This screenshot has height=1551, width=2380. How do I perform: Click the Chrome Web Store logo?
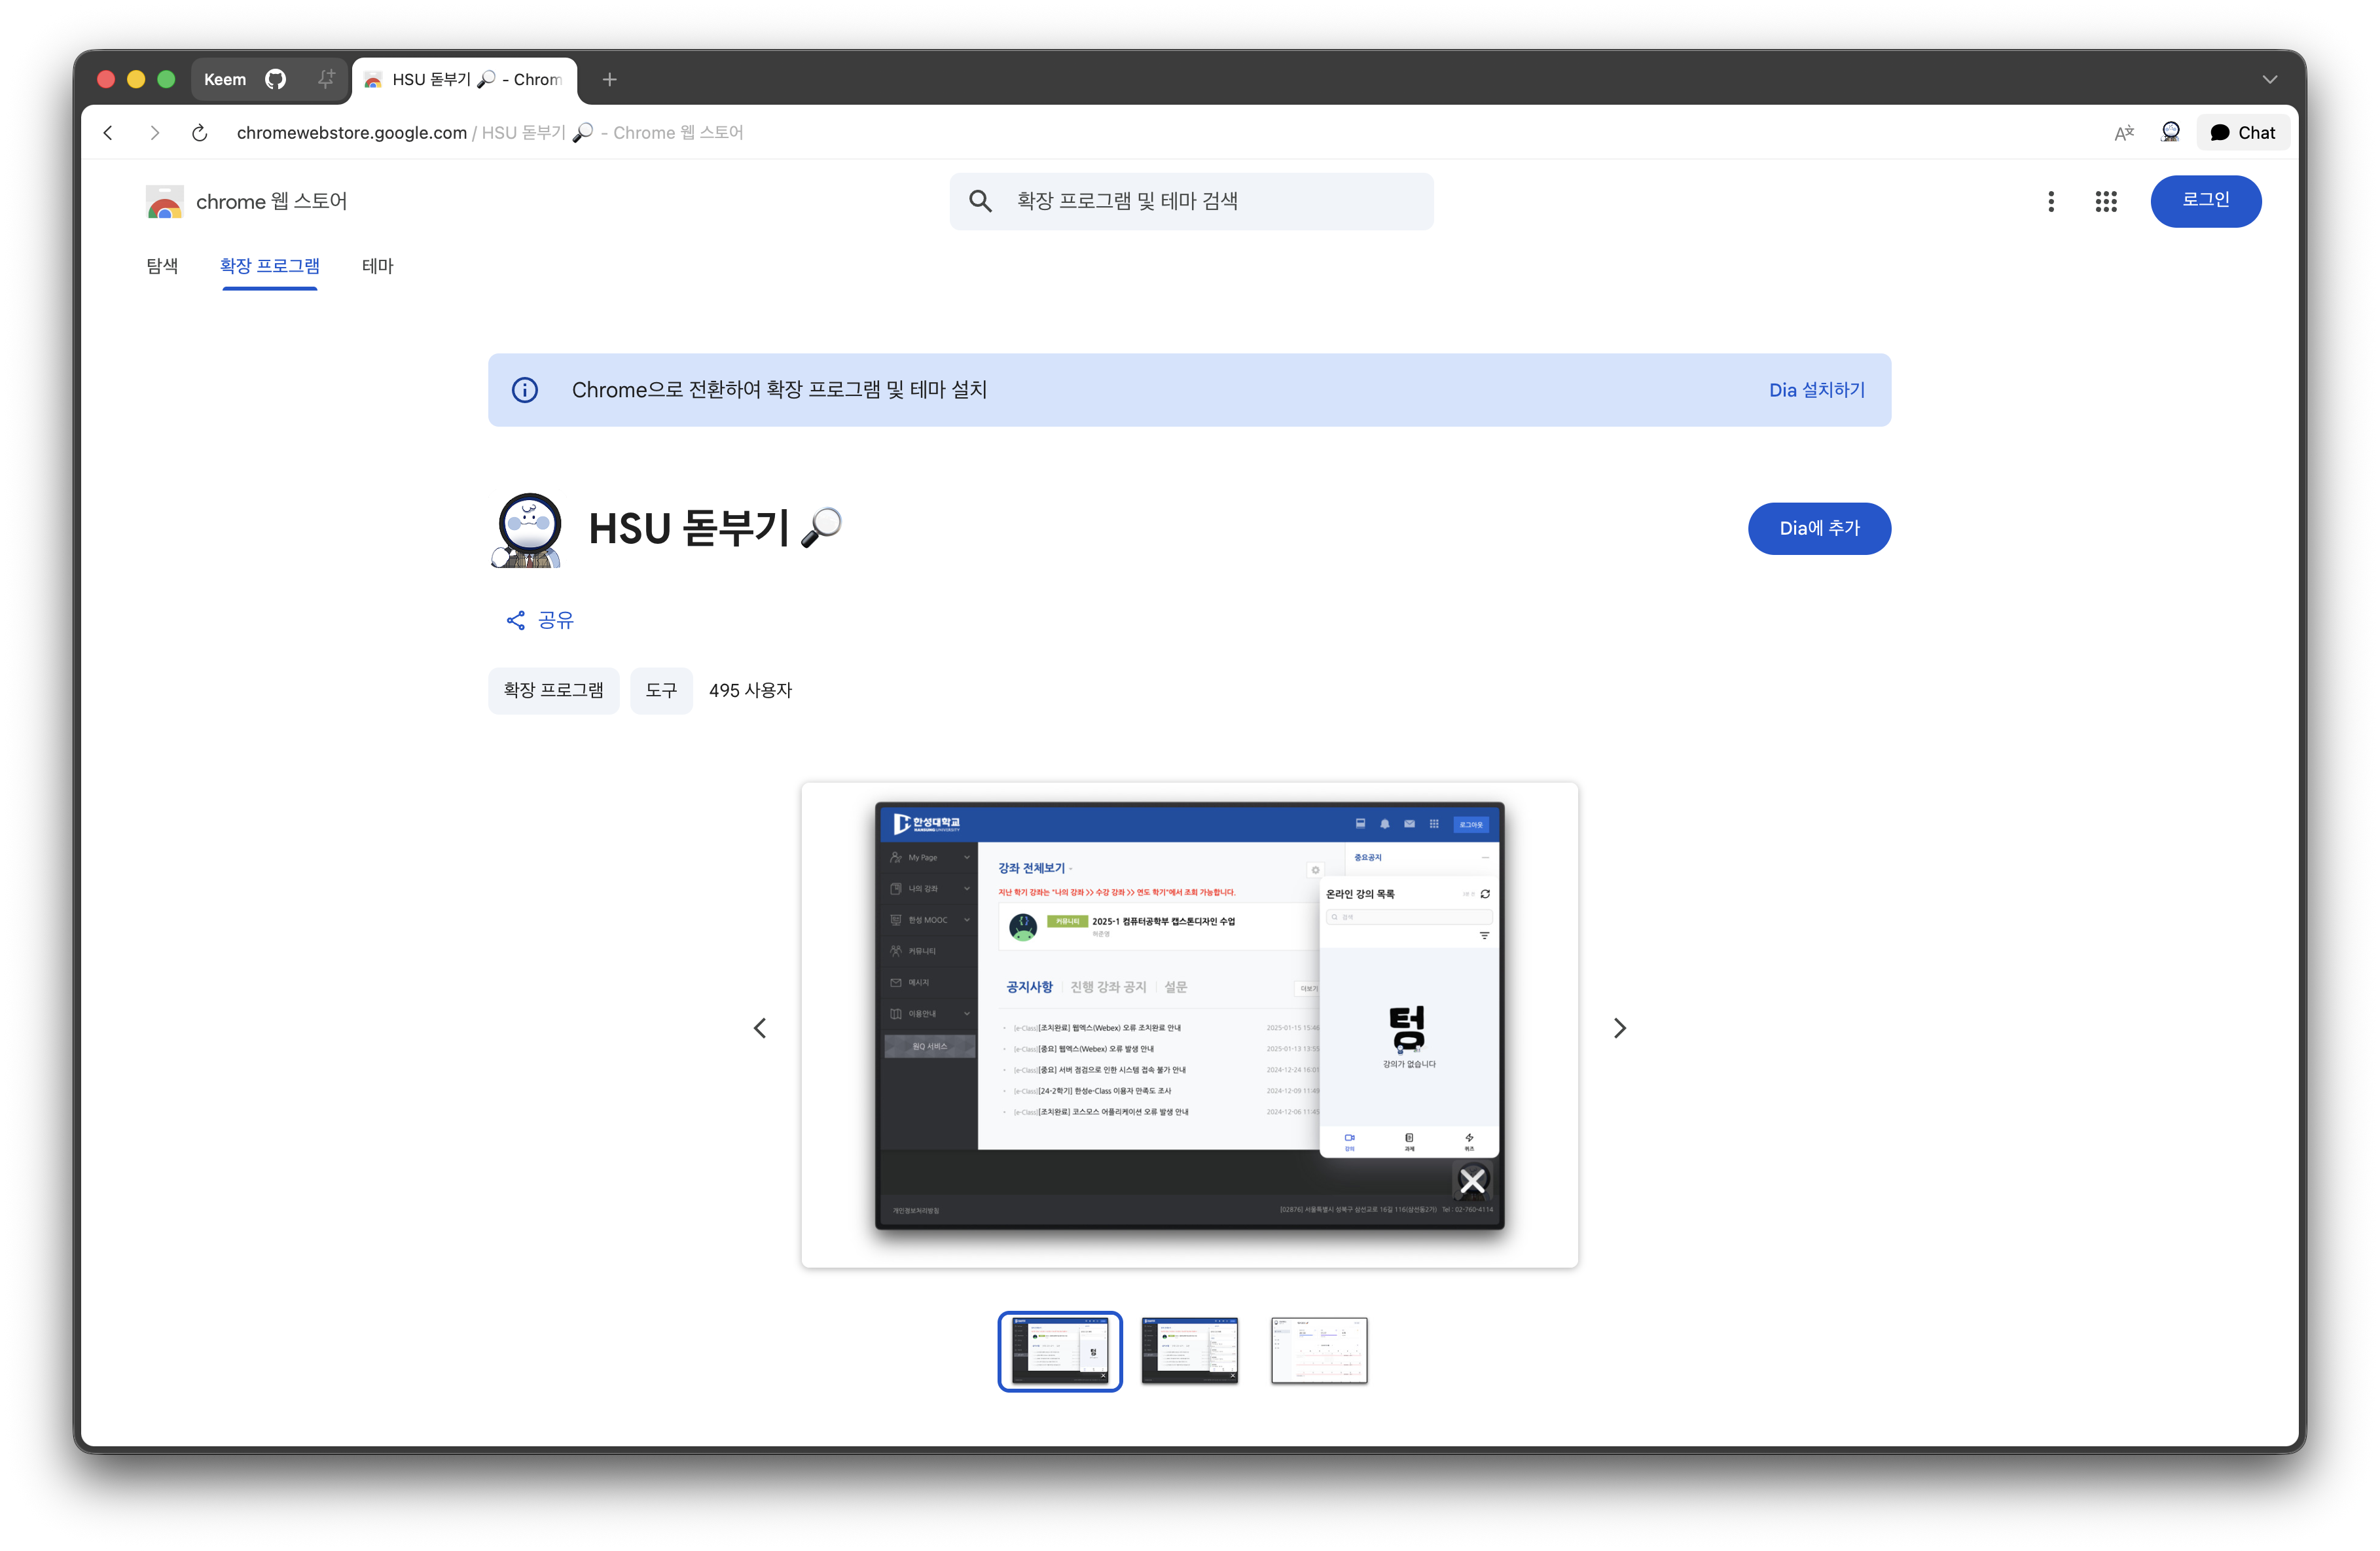pyautogui.click(x=165, y=202)
